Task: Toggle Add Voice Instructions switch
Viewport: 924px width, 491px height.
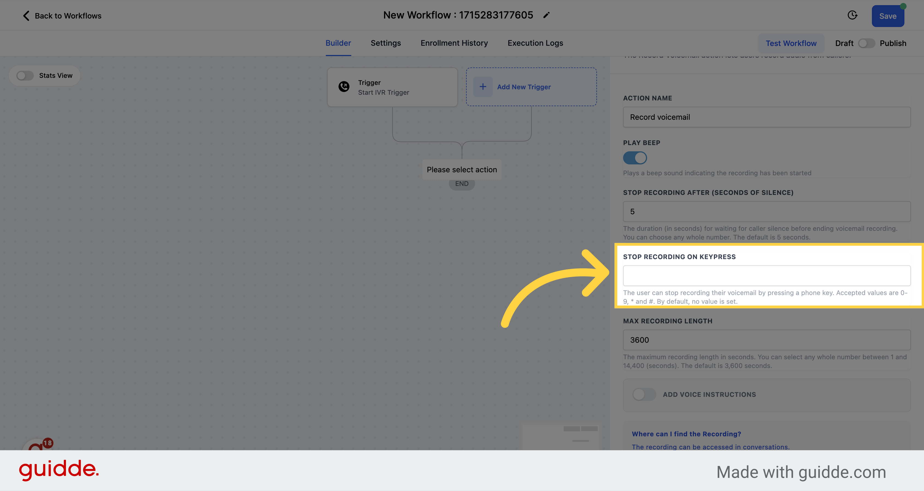Action: 643,393
